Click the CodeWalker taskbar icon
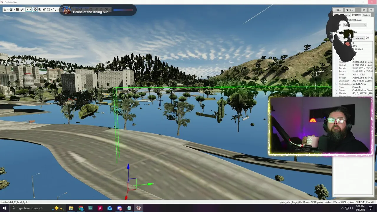The image size is (377, 212). pos(138,208)
